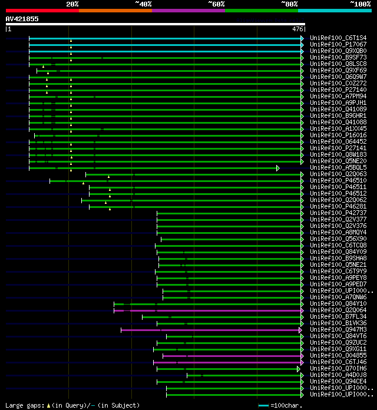377x410 pixels.
Task: Click the yellow gap marker in the Large gaps legend
Action: pyautogui.click(x=48, y=406)
